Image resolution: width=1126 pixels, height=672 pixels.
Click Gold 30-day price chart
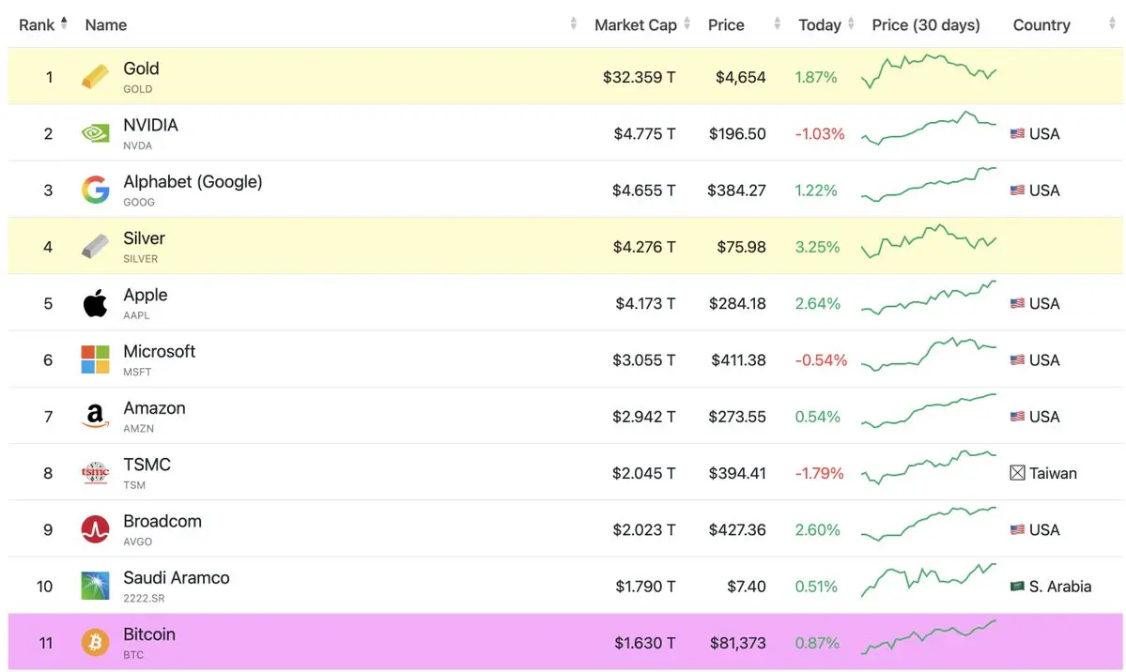929,70
